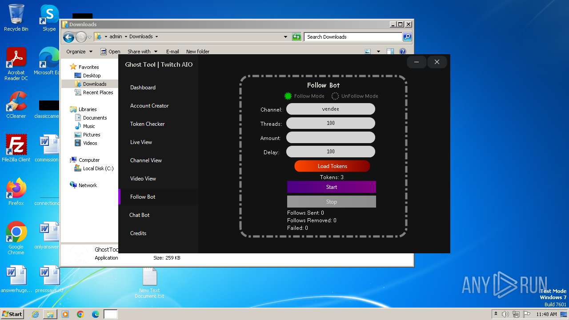
Task: Open Explorer help question mark icon
Action: click(x=403, y=52)
